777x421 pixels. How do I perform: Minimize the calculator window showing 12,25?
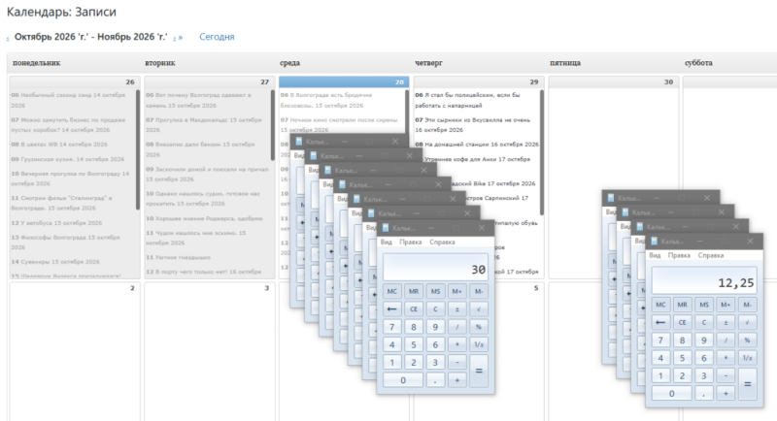pos(699,242)
